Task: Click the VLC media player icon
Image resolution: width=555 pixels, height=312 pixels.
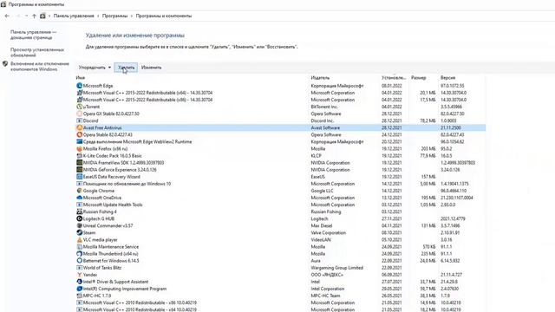Action: point(79,239)
